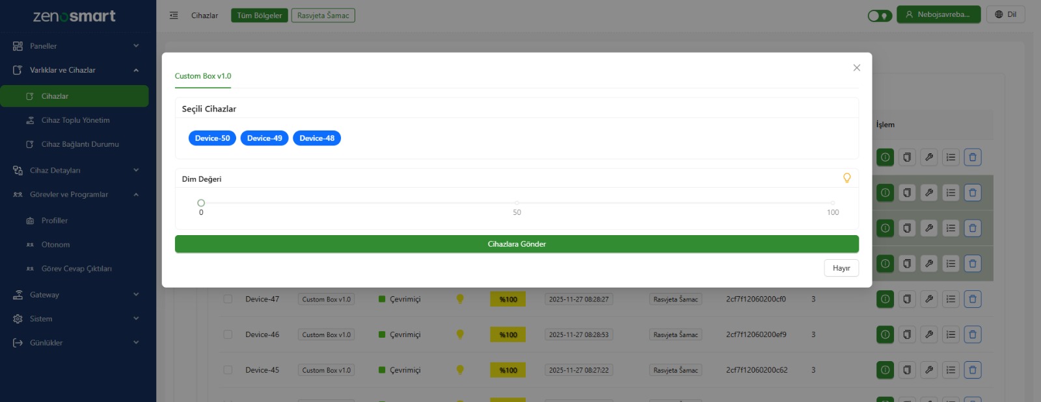The height and width of the screenshot is (402, 1041).
Task: Toggle the theme switch in the header
Action: (x=879, y=16)
